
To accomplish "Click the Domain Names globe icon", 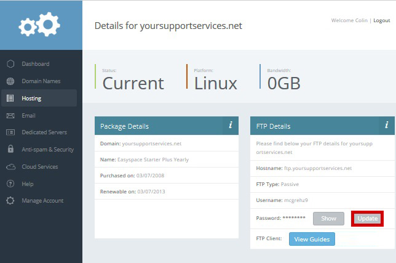I will (x=10, y=81).
